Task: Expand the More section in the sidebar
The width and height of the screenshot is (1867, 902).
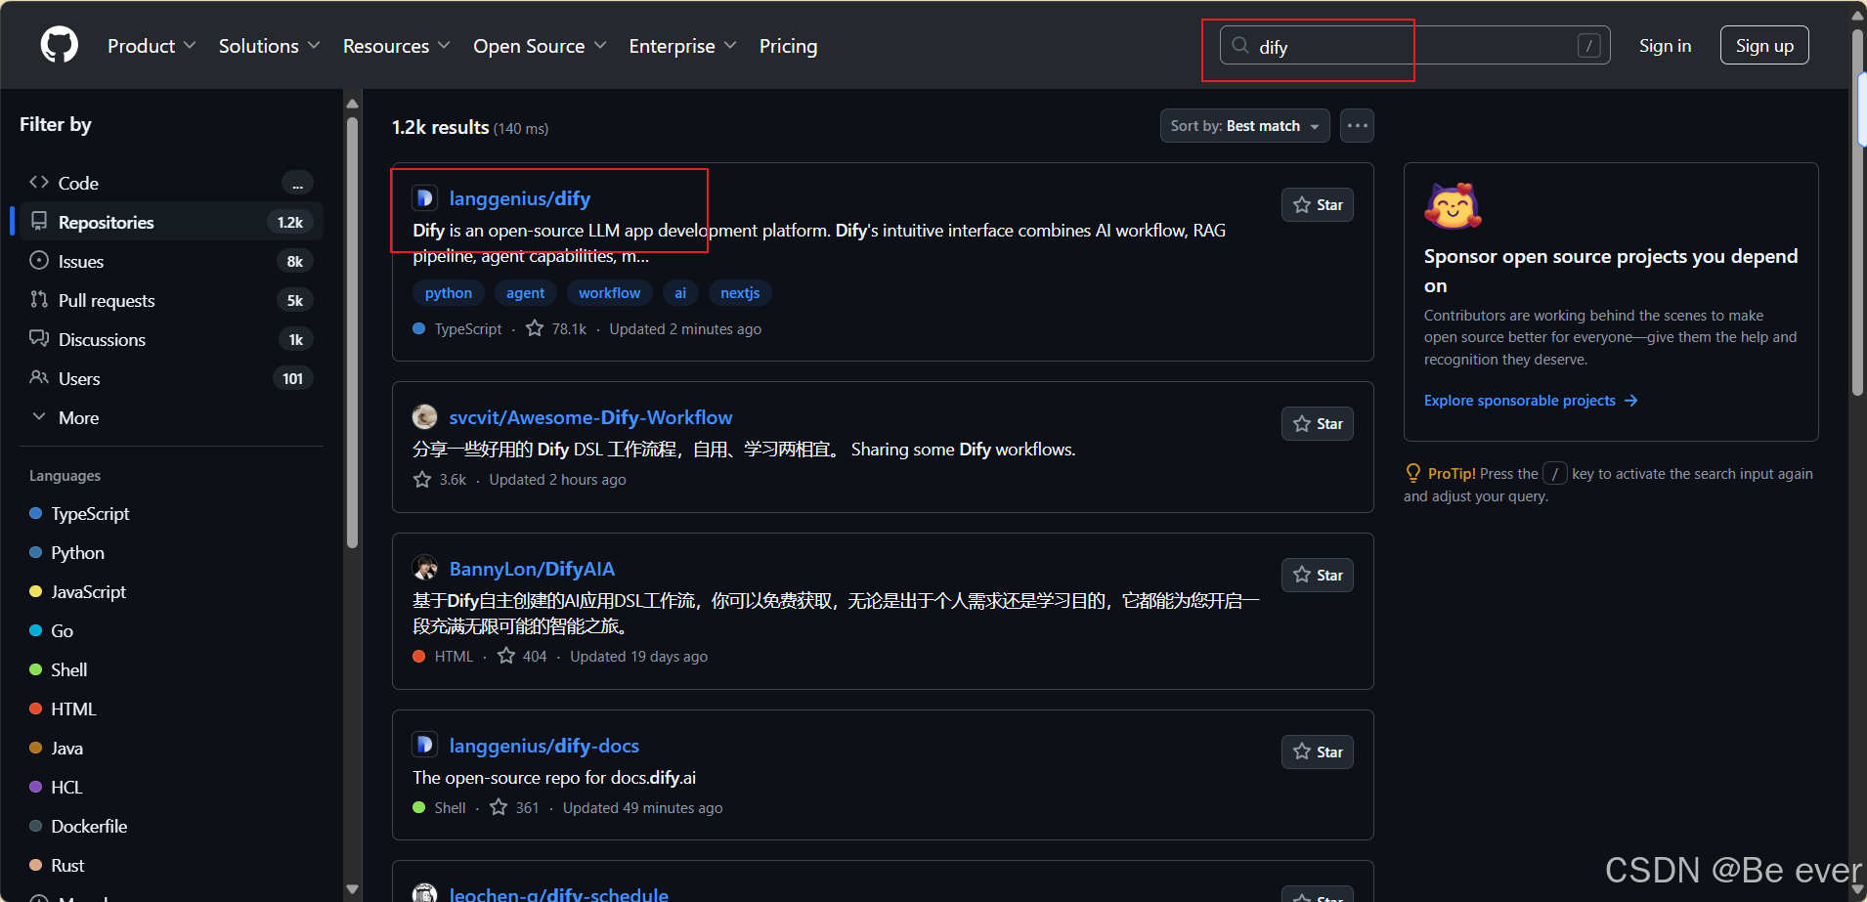Action: [80, 417]
